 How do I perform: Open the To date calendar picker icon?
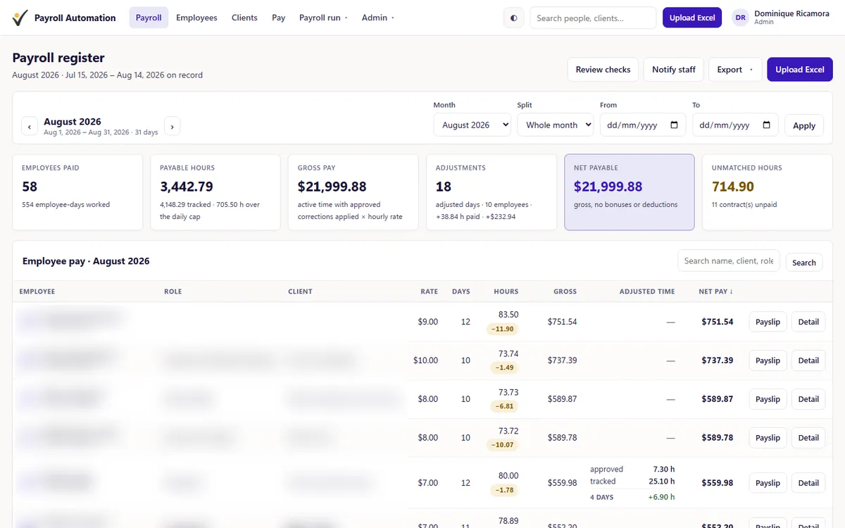(x=766, y=125)
